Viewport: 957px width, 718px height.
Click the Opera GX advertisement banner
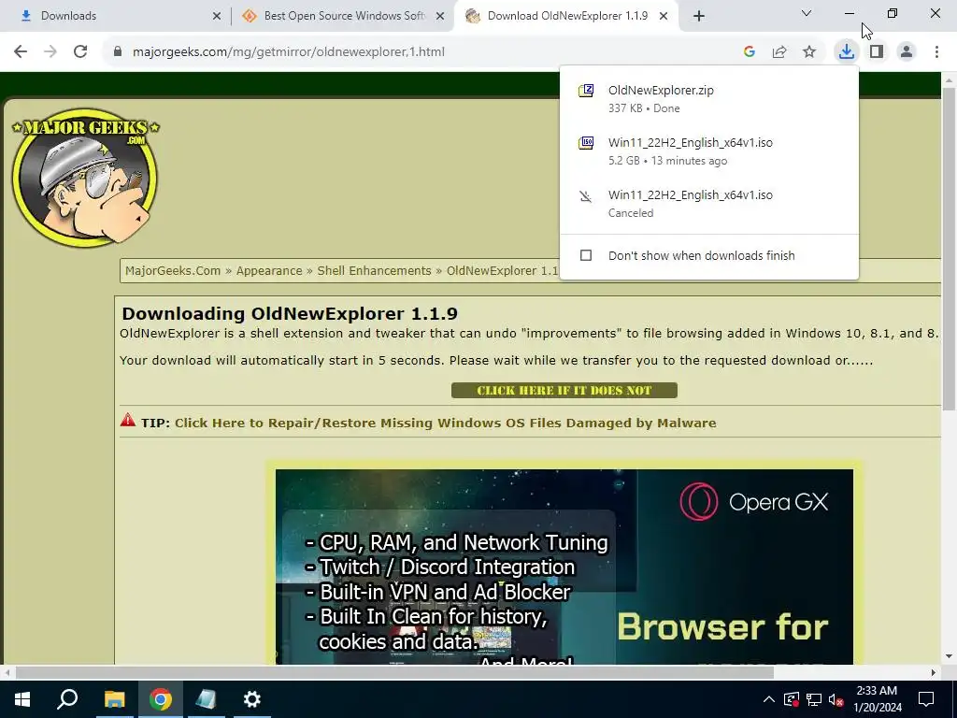point(564,567)
